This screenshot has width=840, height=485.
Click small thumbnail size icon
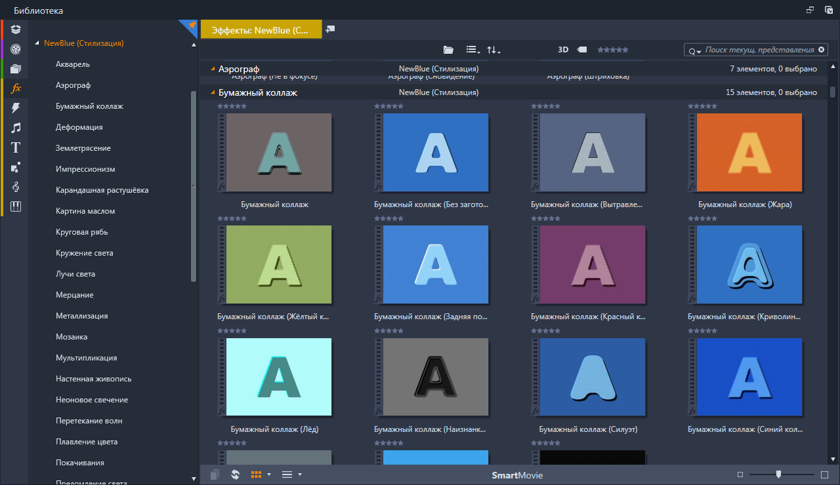[740, 475]
